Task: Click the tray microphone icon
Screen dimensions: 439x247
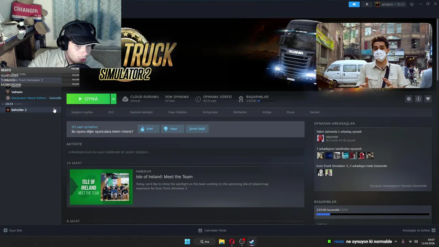Action: pyautogui.click(x=403, y=242)
